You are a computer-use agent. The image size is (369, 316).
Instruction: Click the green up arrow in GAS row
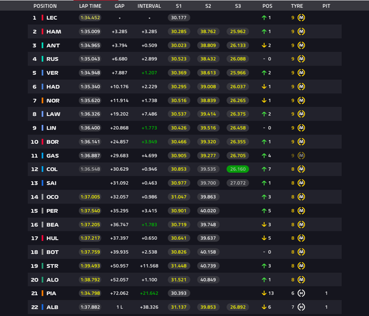(x=264, y=156)
